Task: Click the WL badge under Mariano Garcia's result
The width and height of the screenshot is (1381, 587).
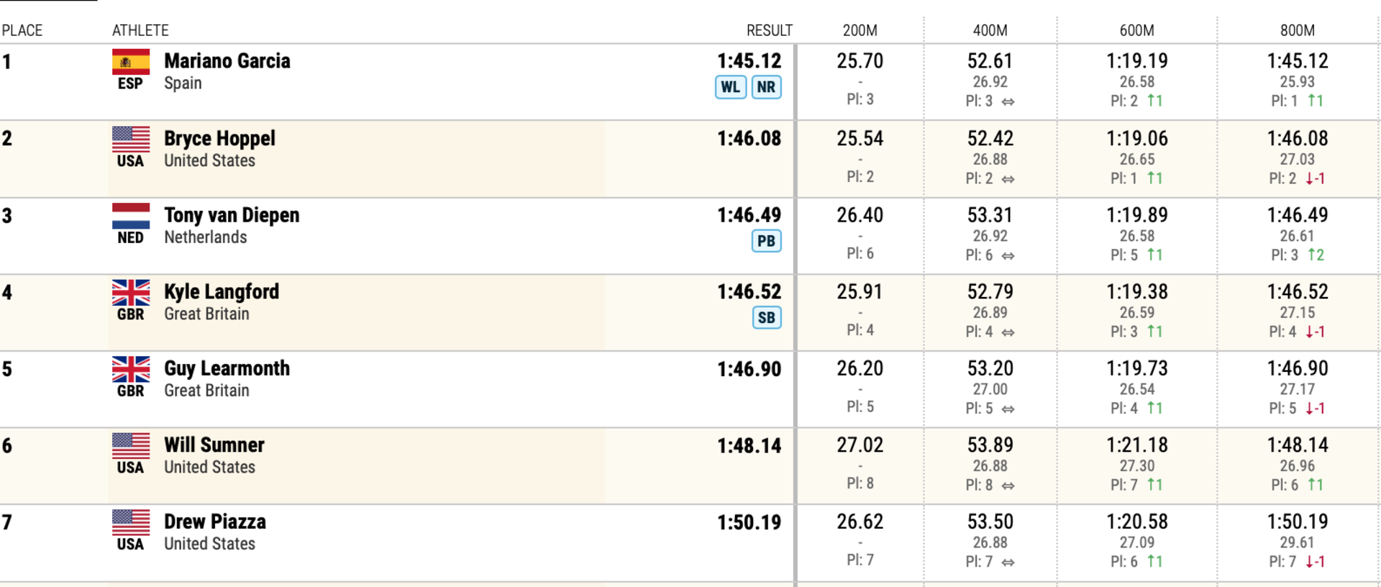Action: [x=730, y=87]
